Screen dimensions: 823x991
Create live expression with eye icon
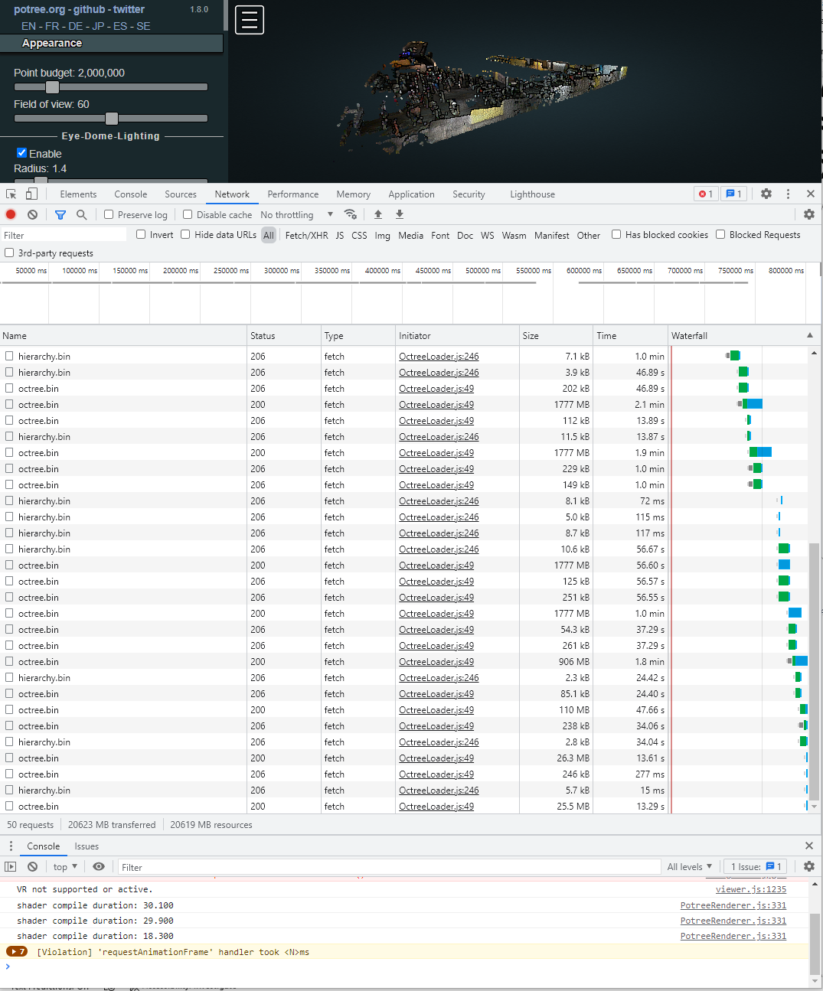click(98, 865)
